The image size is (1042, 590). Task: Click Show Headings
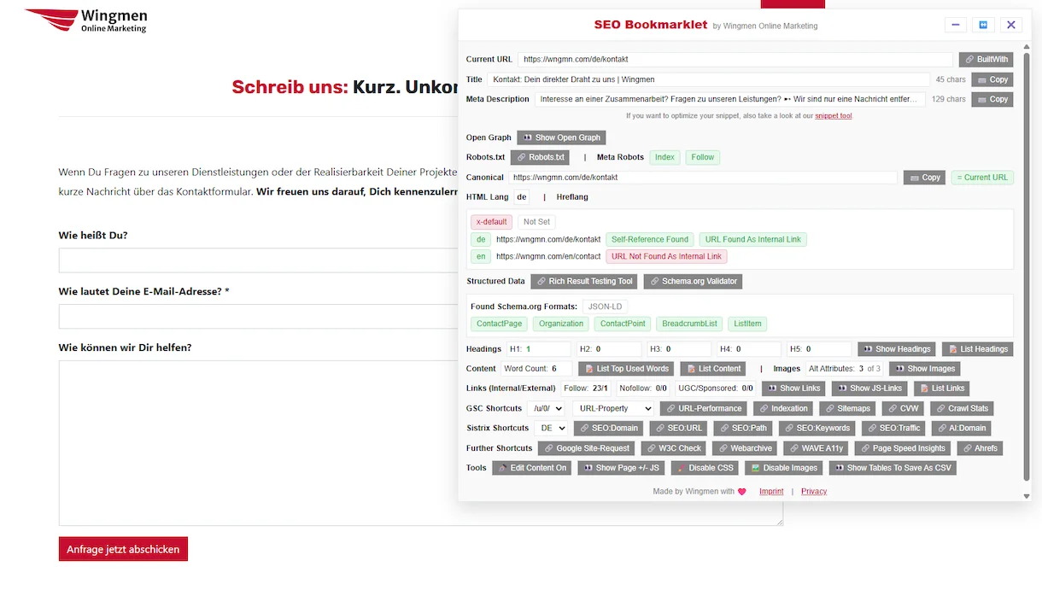[x=897, y=348]
